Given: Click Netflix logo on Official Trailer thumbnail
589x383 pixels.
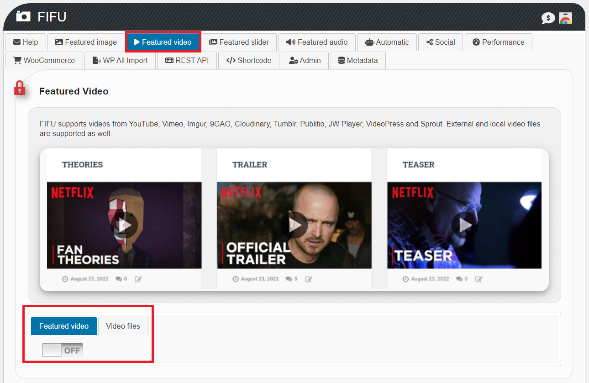Looking at the screenshot, I should click(x=242, y=192).
